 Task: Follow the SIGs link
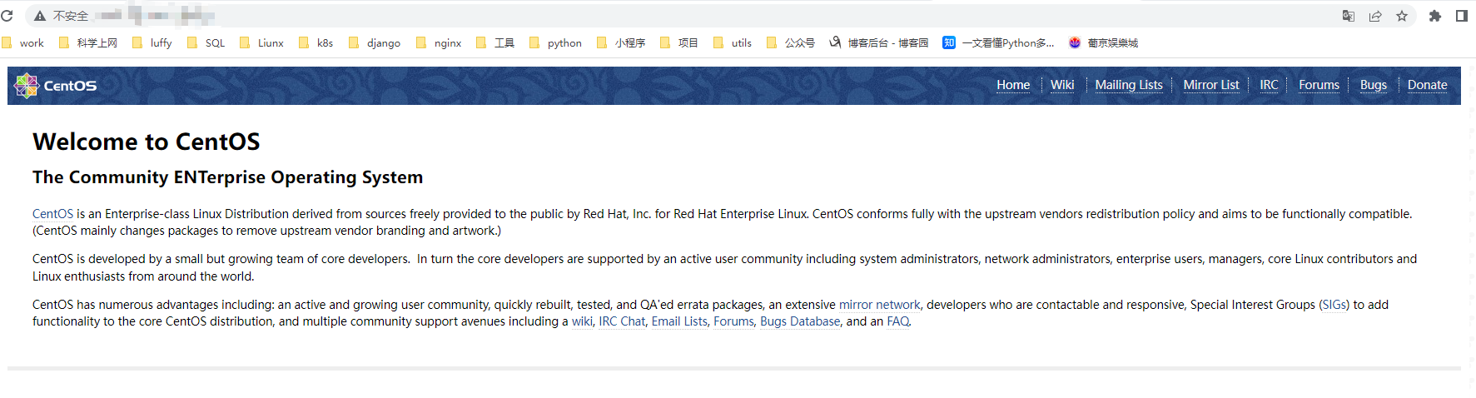click(x=1334, y=305)
